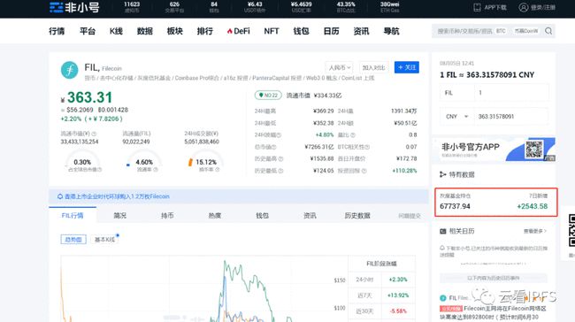Select the 趋势图 chart mode toggle

(x=73, y=240)
